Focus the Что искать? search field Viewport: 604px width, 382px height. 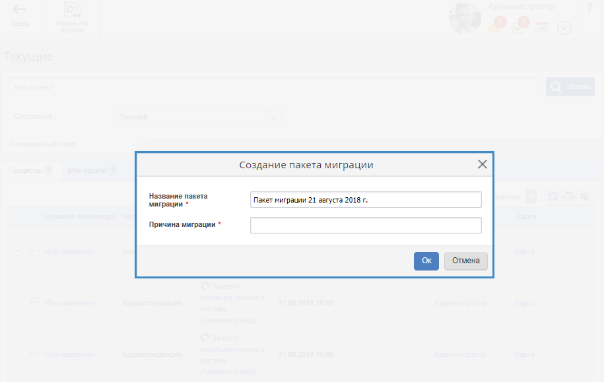click(x=273, y=87)
